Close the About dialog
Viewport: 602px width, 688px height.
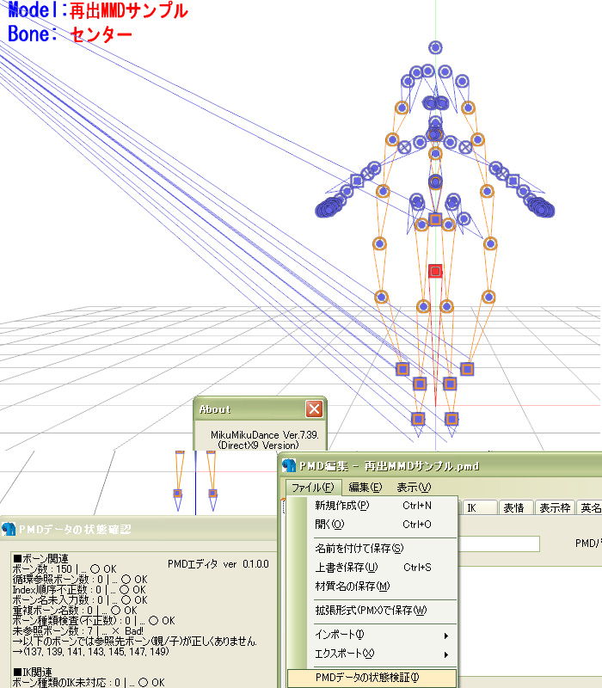pyautogui.click(x=314, y=409)
